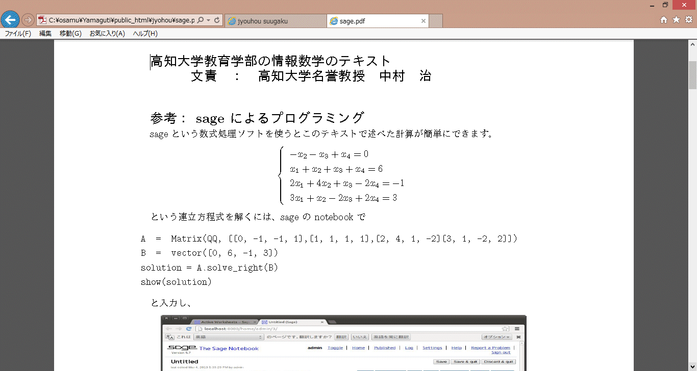Open a new tab next to sage.pdf
Image resolution: width=697 pixels, height=371 pixels.
click(436, 21)
